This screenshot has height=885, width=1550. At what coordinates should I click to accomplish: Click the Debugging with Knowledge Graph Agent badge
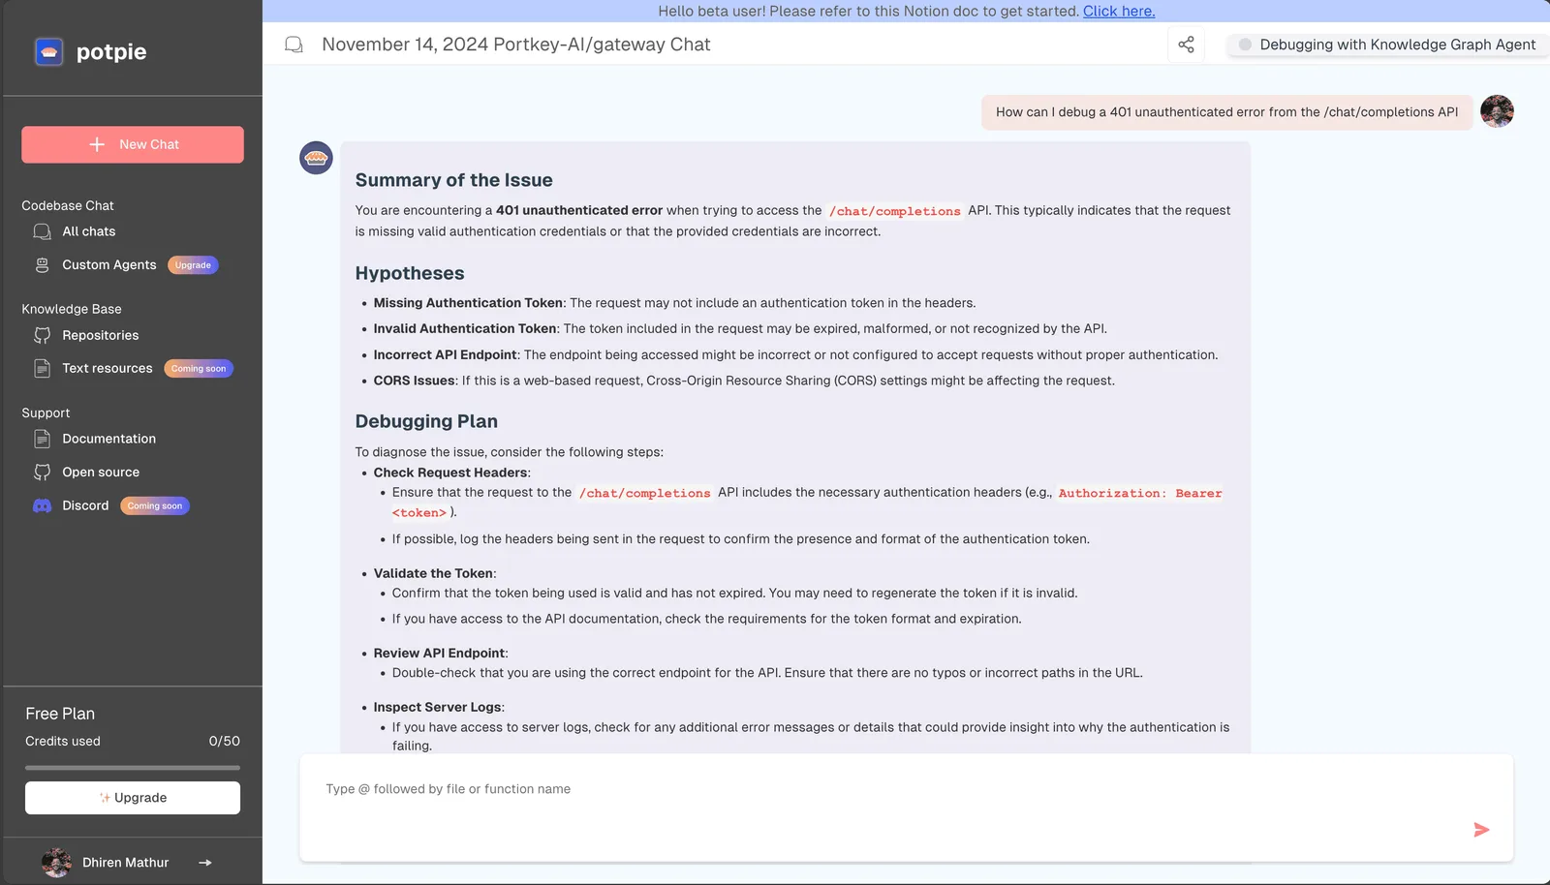click(x=1387, y=45)
